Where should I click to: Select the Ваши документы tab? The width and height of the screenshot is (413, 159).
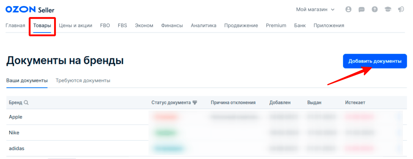pos(27,81)
